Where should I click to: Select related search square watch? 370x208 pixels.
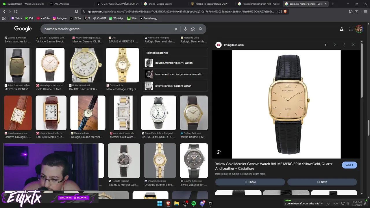coord(175,86)
